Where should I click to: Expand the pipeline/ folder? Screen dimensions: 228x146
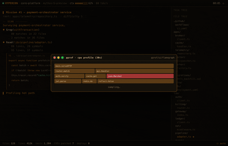(181, 133)
